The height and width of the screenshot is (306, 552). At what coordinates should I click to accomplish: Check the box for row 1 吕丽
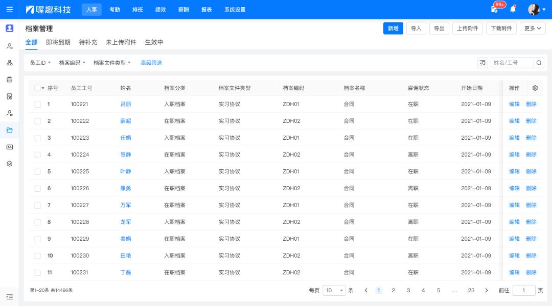(37, 104)
